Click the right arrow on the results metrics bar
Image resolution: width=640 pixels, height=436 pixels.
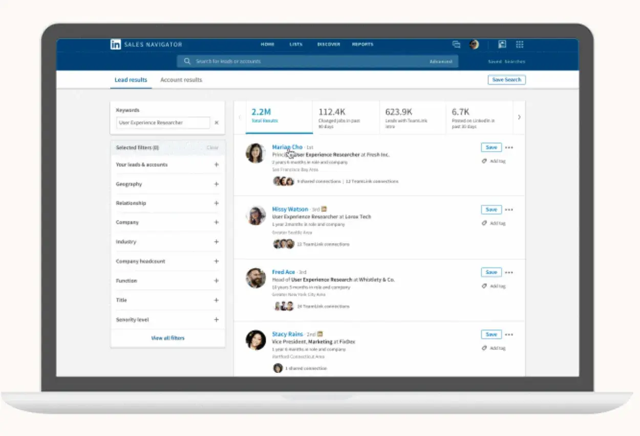(x=519, y=117)
